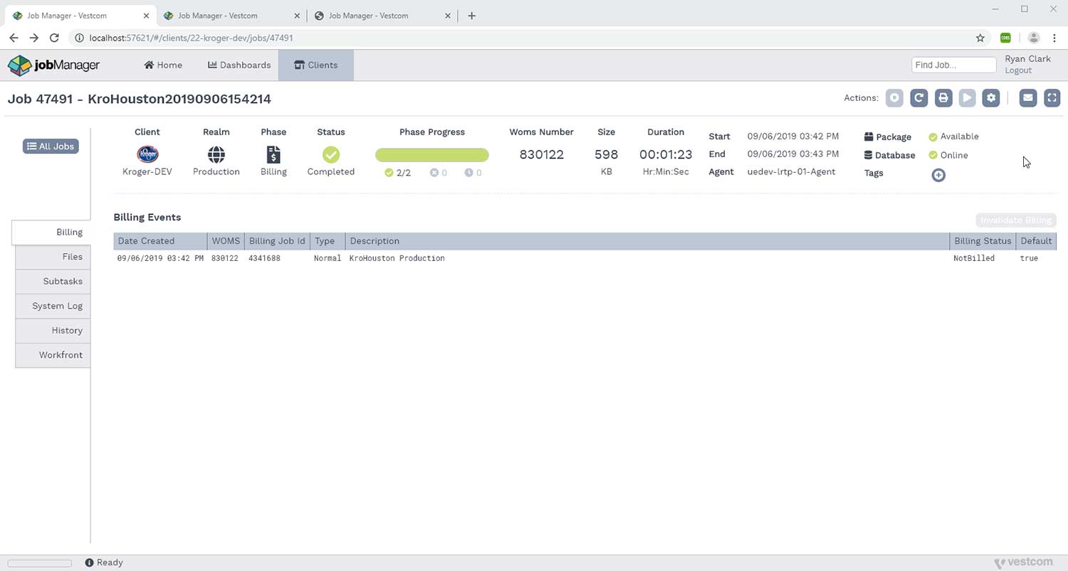Sort by Default column header
Image resolution: width=1068 pixels, height=571 pixels.
1036,241
